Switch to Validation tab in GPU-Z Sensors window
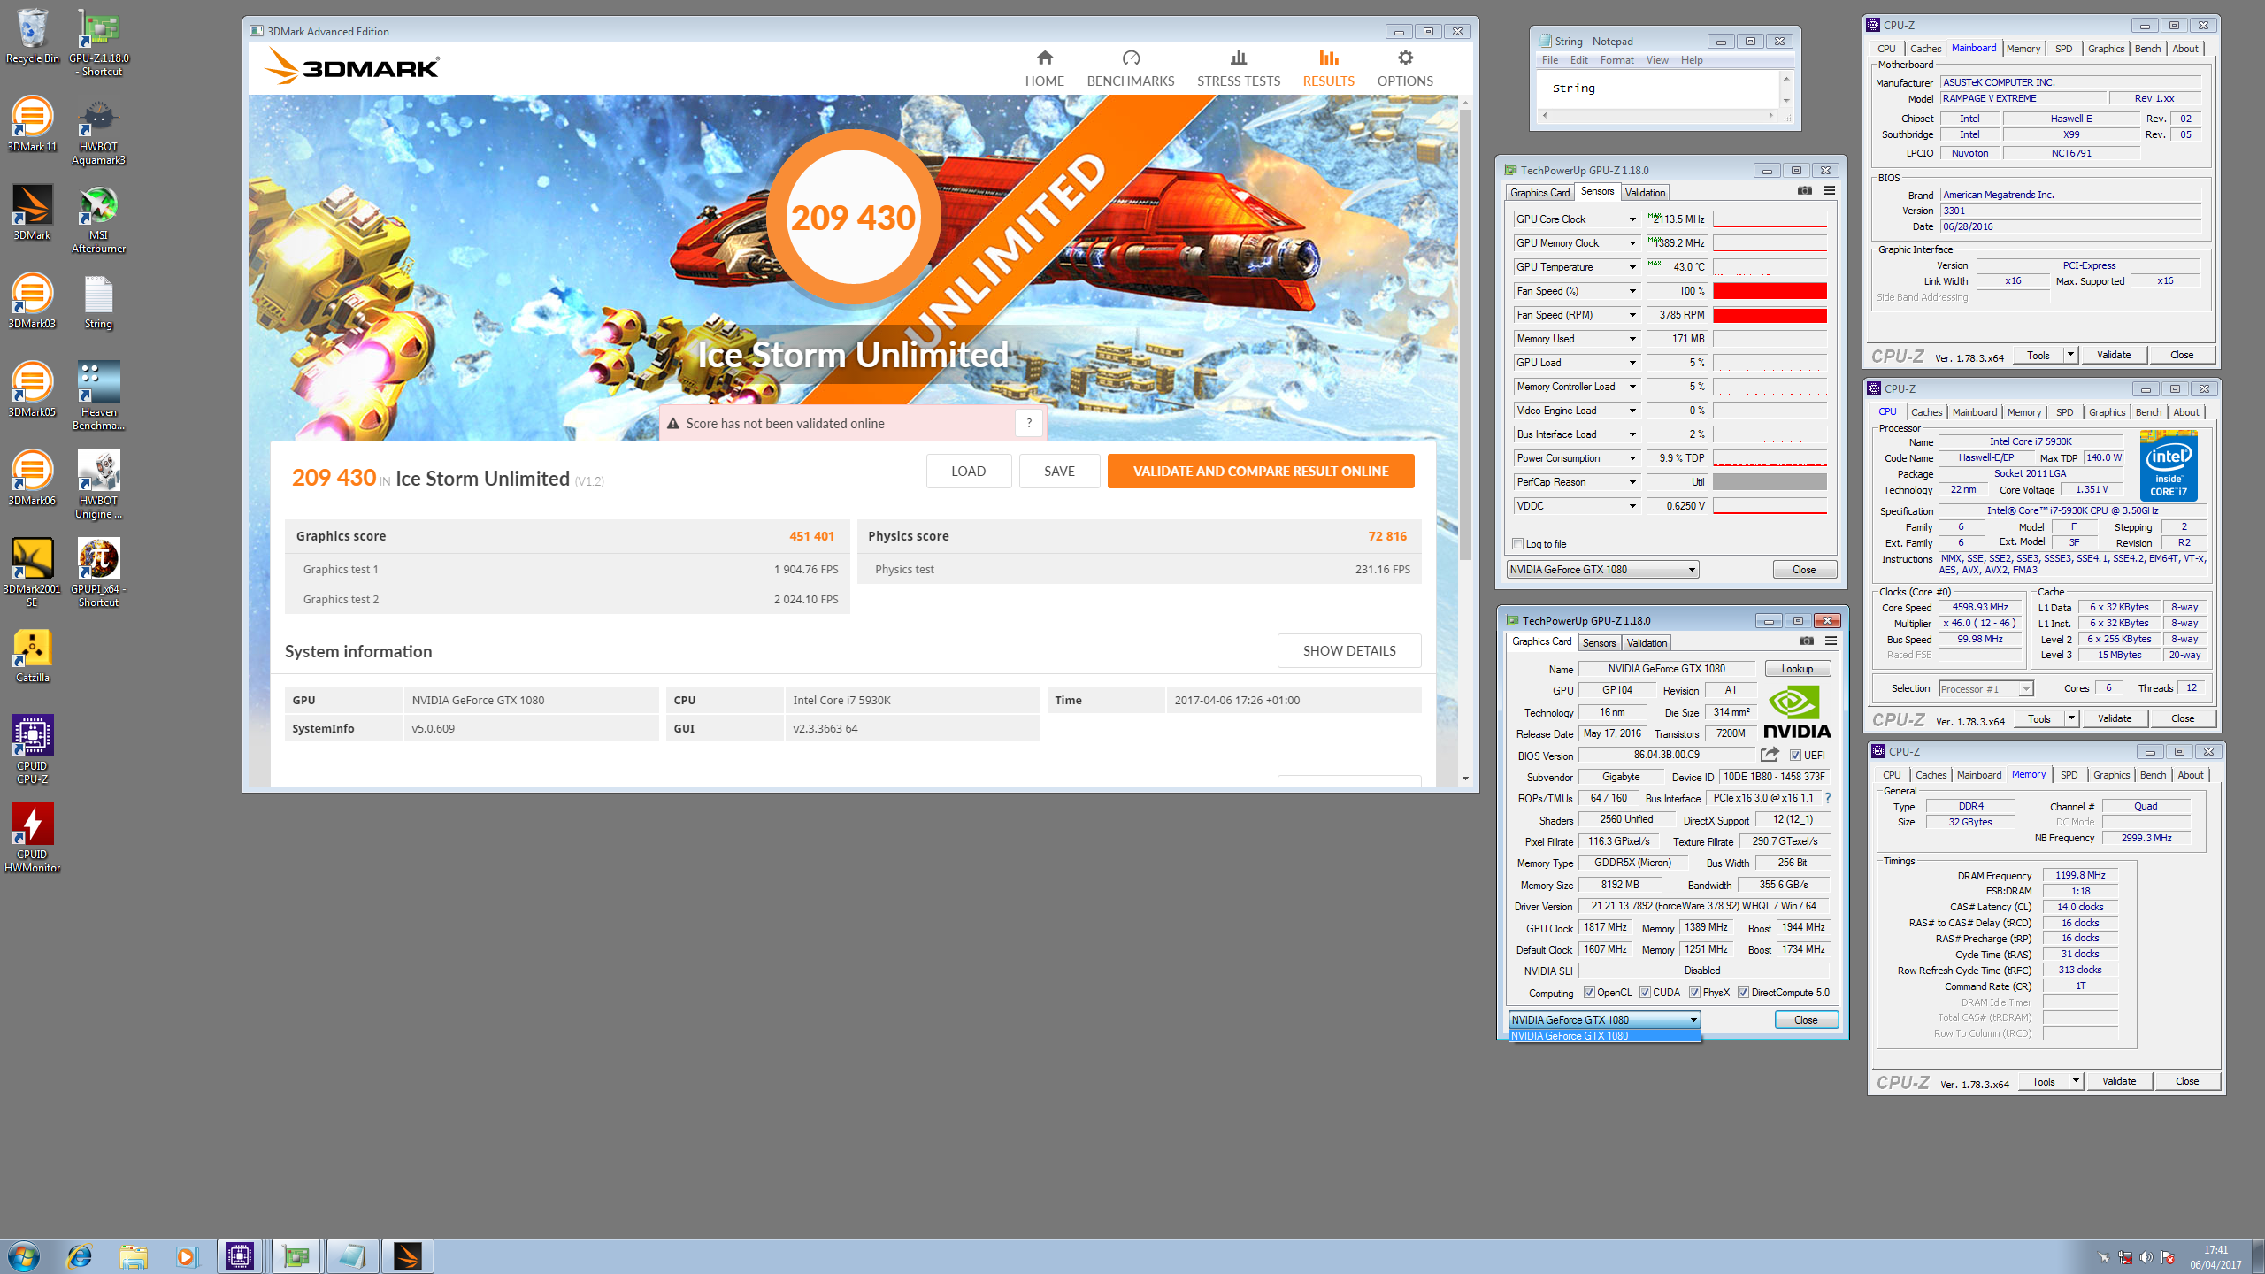 coord(1645,193)
